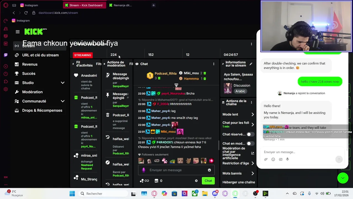
Task: Open File Explorer from the taskbar
Action: [205, 193]
